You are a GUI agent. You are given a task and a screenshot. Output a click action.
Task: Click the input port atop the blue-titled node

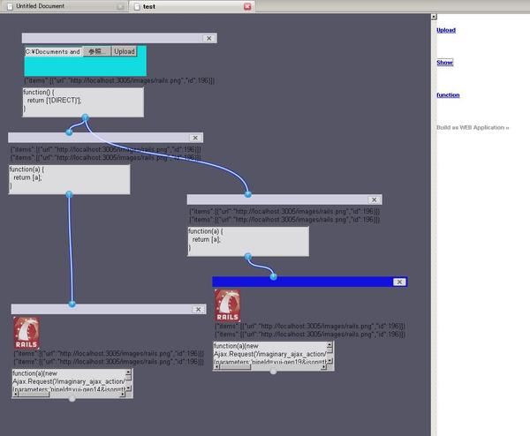click(x=273, y=277)
